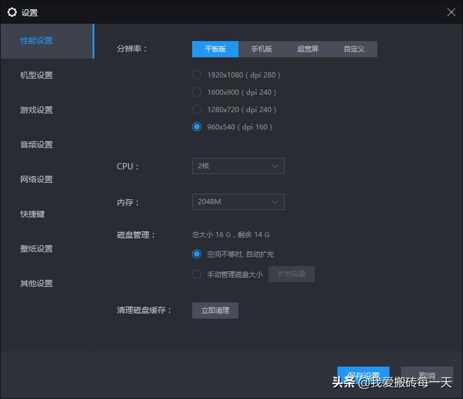Switch to the 手机版 resolution tab

[x=262, y=49]
